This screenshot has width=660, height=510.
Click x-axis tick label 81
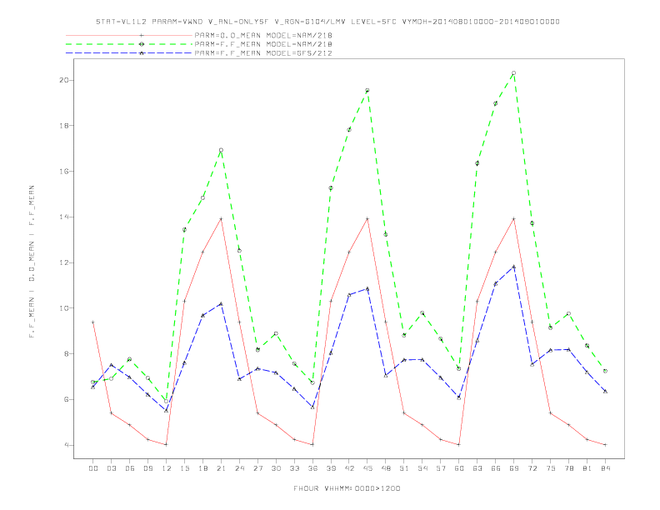(587, 468)
